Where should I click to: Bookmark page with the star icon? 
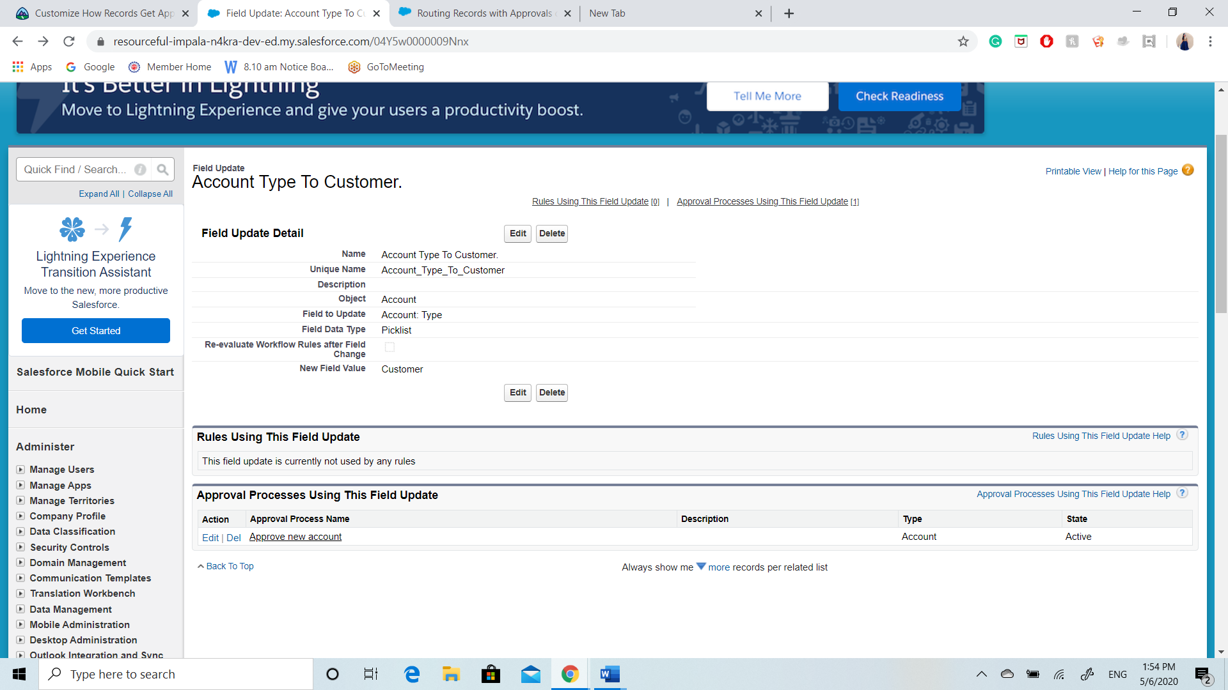(x=963, y=42)
